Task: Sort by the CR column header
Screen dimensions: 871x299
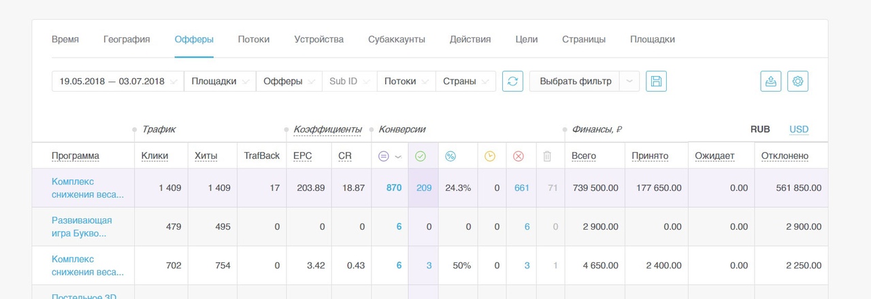Action: [345, 156]
